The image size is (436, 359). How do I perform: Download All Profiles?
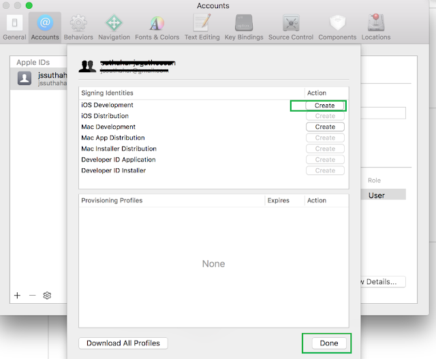123,343
